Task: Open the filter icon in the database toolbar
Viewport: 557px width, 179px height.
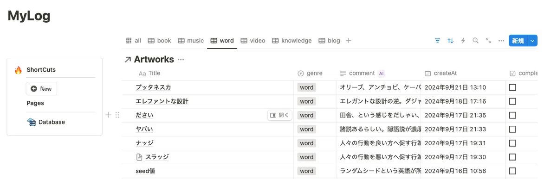Action: click(437, 41)
